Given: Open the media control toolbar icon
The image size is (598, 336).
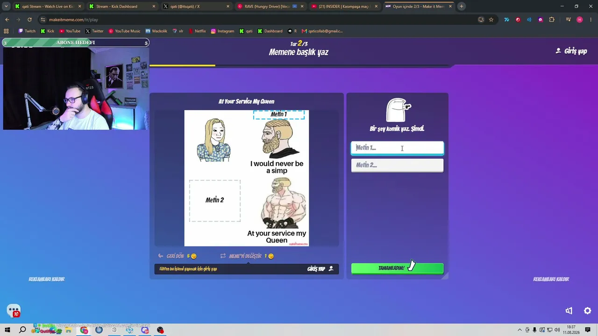Looking at the screenshot, I should 568,20.
